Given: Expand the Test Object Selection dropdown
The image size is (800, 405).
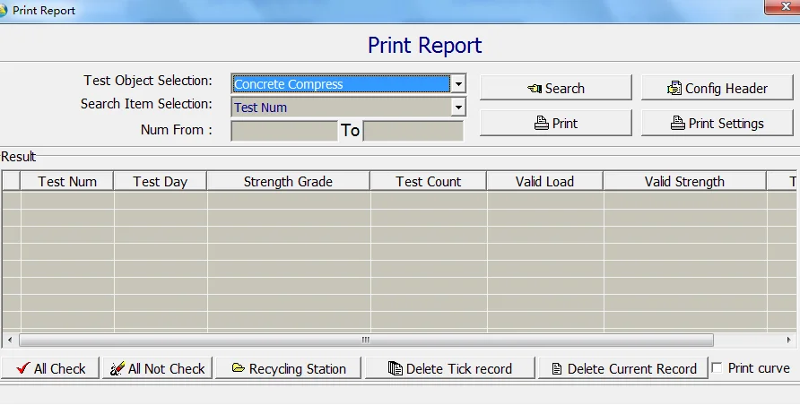Looking at the screenshot, I should (x=458, y=84).
